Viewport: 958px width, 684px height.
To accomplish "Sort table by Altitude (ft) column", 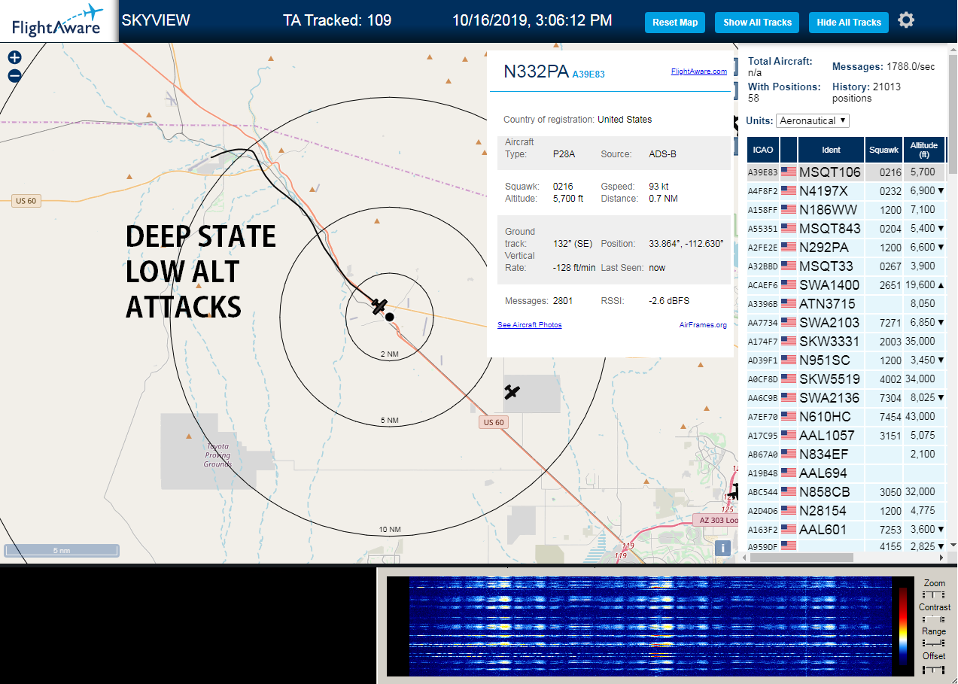I will tap(924, 150).
